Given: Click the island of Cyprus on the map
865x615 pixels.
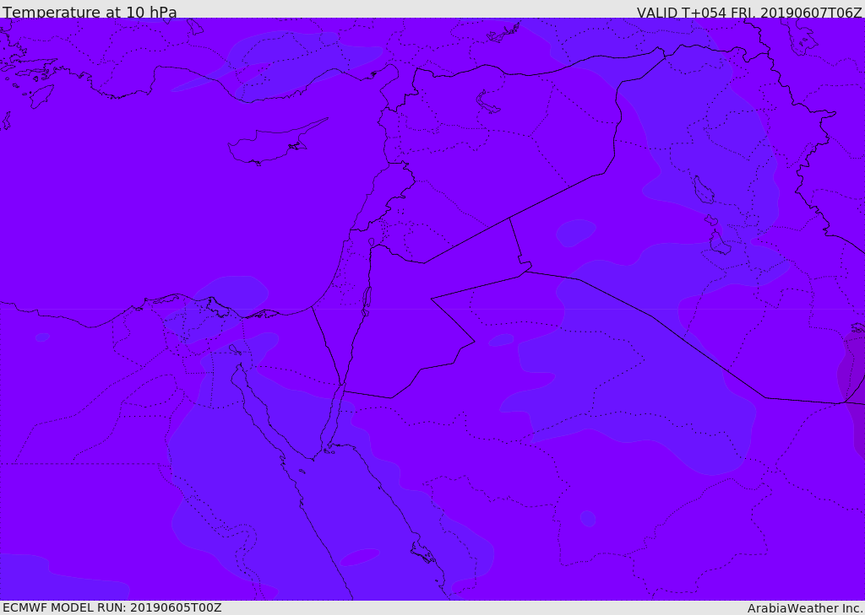Looking at the screenshot, I should point(277,143).
